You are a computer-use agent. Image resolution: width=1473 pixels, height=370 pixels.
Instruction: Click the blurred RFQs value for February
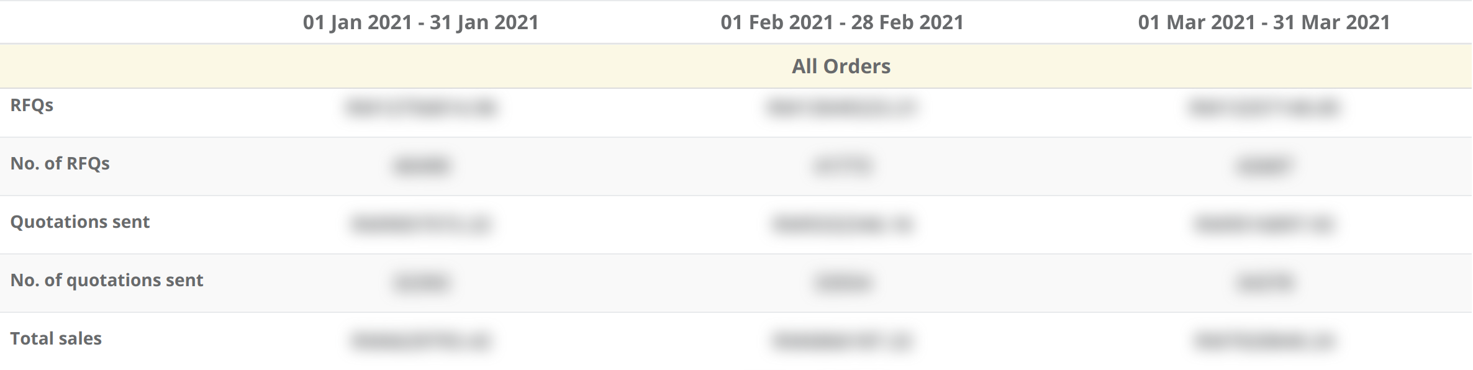[x=842, y=107]
